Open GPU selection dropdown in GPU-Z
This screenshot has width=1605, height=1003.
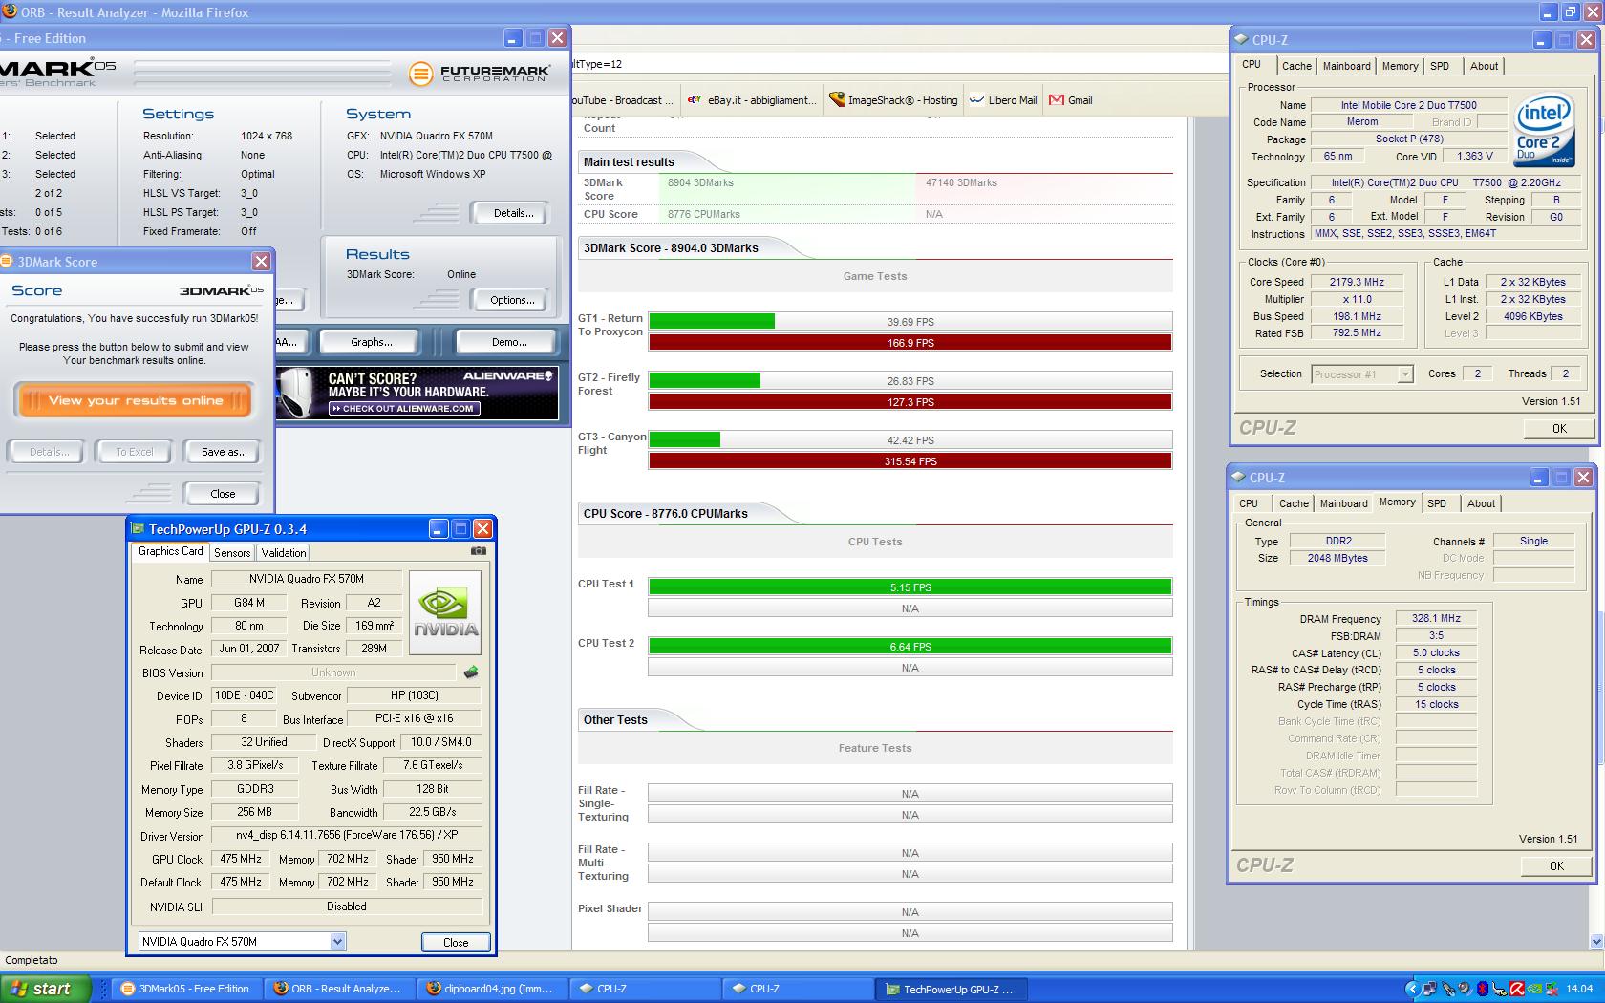click(337, 942)
